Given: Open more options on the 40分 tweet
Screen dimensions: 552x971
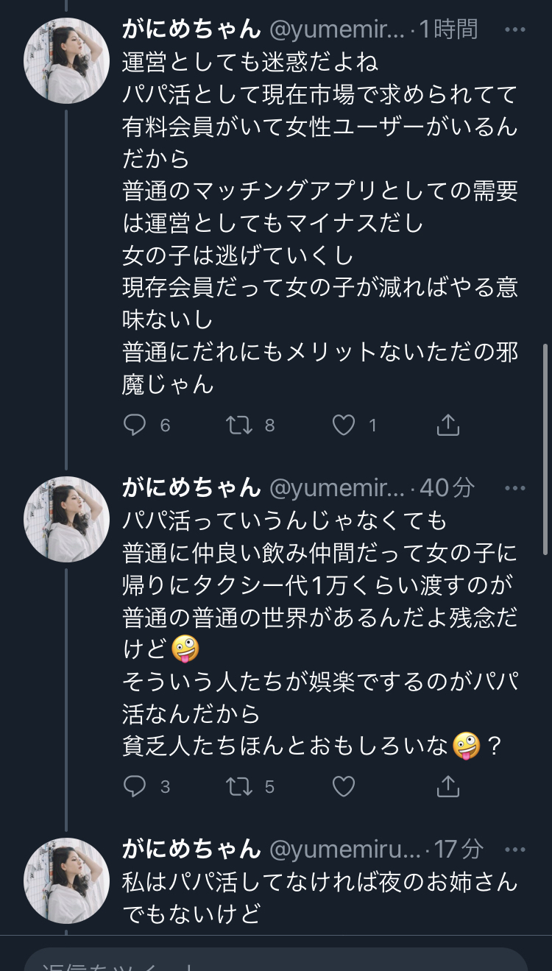Looking at the screenshot, I should point(515,488).
